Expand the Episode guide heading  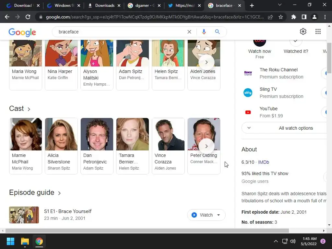point(35,193)
